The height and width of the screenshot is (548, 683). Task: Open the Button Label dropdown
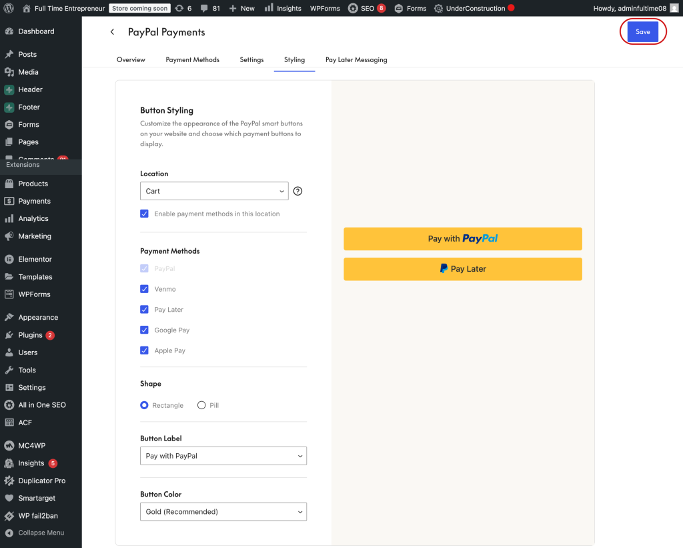pyautogui.click(x=223, y=456)
